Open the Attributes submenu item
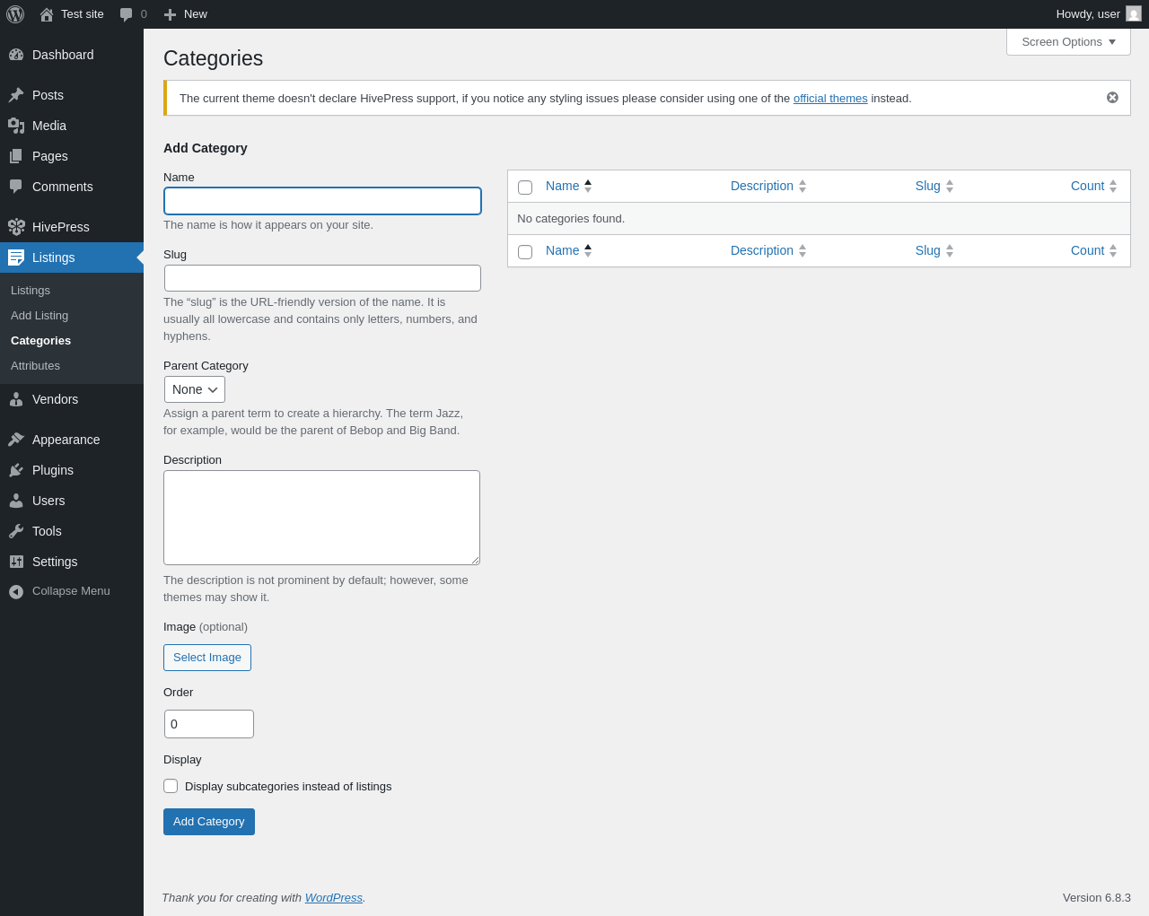Viewport: 1149px width, 916px height. pyautogui.click(x=36, y=366)
